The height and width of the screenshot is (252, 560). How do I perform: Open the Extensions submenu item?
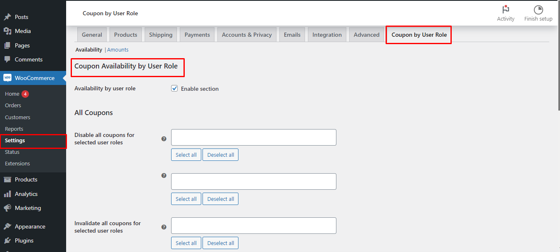pyautogui.click(x=17, y=163)
